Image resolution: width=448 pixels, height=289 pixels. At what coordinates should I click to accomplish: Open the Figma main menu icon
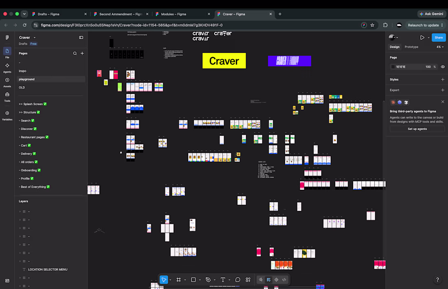[x=7, y=37]
